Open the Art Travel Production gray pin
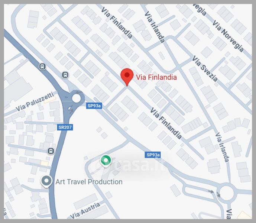The height and width of the screenshot is (223, 256). [x=46, y=181]
